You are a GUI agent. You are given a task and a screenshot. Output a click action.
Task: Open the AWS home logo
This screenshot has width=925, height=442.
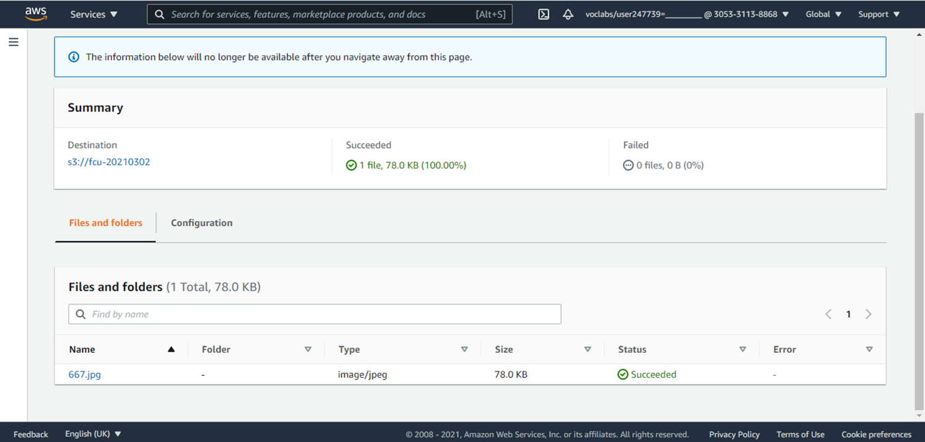(36, 14)
